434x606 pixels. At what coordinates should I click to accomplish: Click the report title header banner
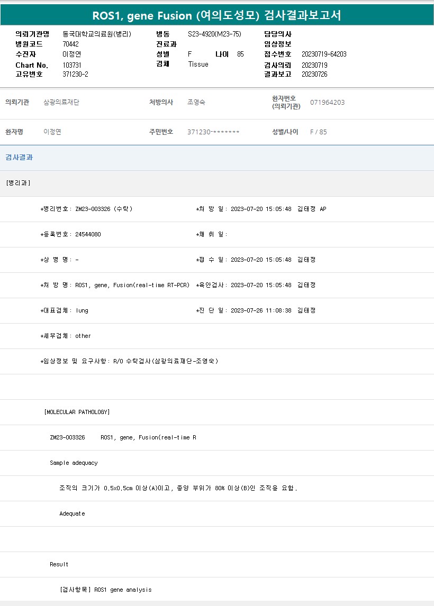[x=217, y=16]
